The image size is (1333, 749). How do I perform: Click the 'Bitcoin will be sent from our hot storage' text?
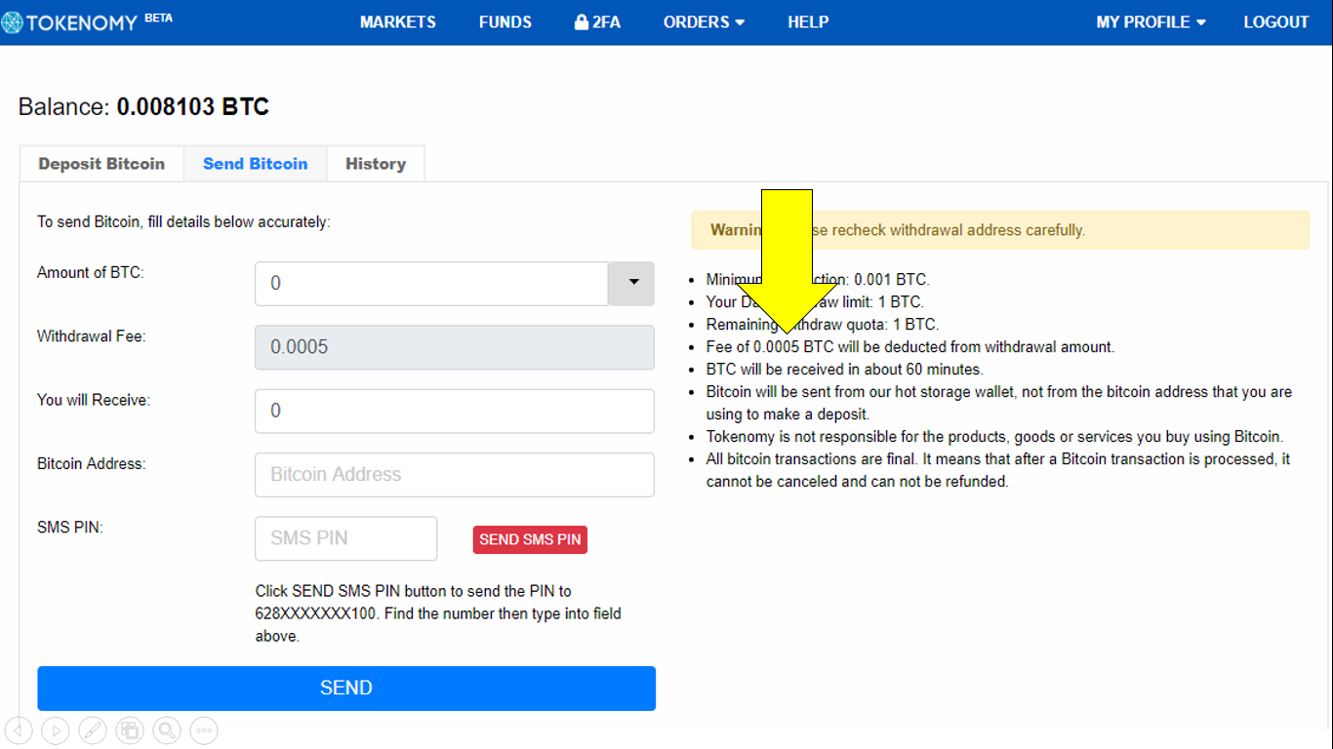coord(999,403)
